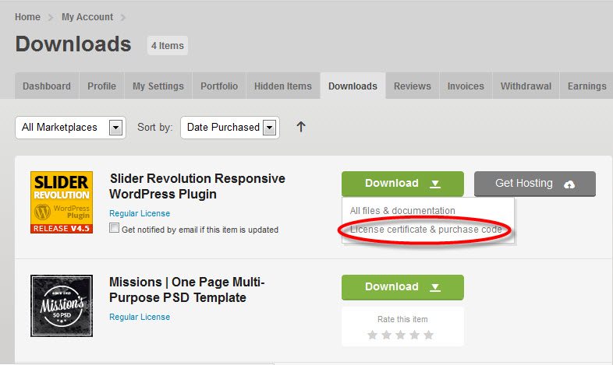View the Hidden Items tab
Viewport: 613px width, 365px height.
[282, 86]
